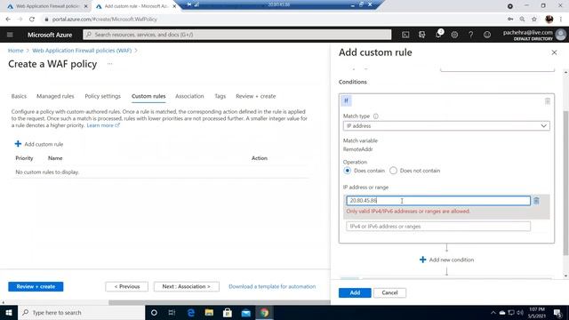The image size is (569, 320).
Task: Click Next : Association button
Action: 186,286
